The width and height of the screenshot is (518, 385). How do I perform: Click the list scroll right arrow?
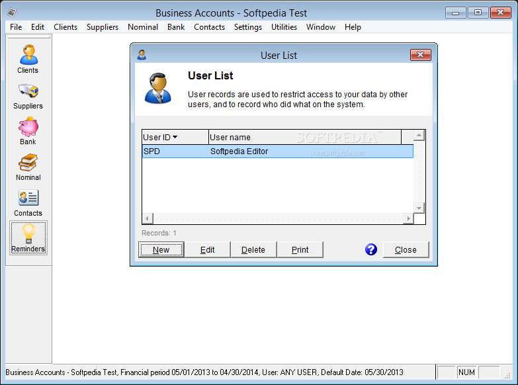[x=408, y=218]
